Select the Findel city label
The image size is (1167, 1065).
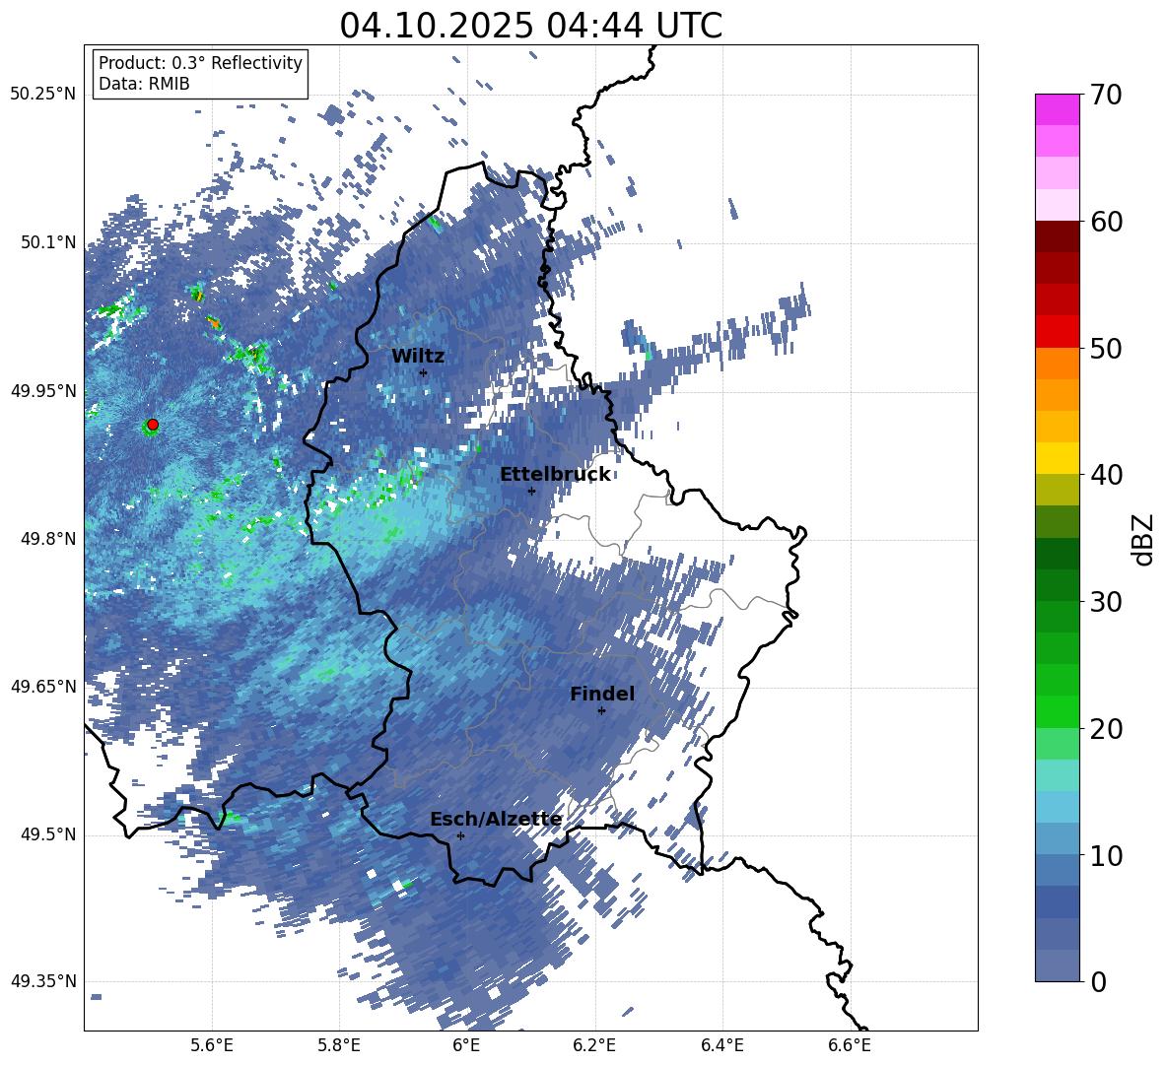602,694
